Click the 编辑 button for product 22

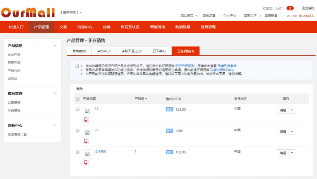[x=283, y=132]
